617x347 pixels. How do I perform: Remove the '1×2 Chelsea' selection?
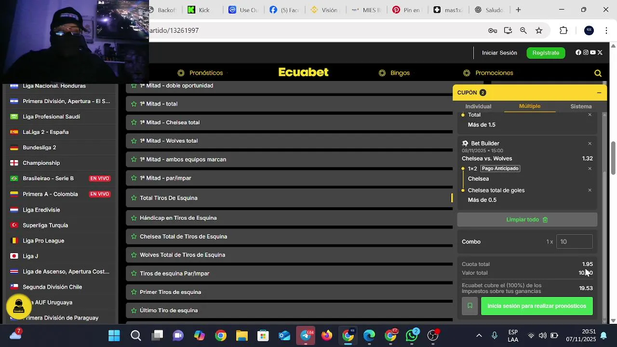pos(590,169)
